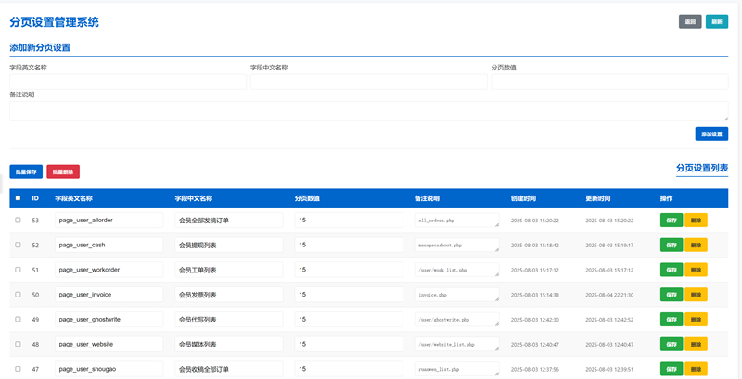Edit the page_user_workorder English name field

pos(109,270)
